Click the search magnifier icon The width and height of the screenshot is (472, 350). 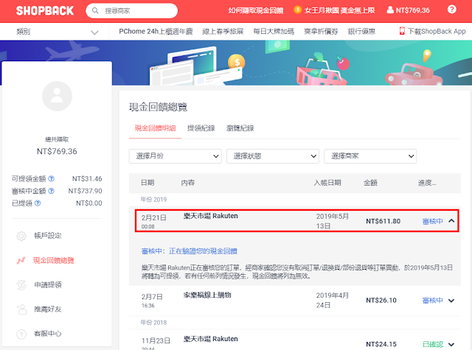click(95, 11)
